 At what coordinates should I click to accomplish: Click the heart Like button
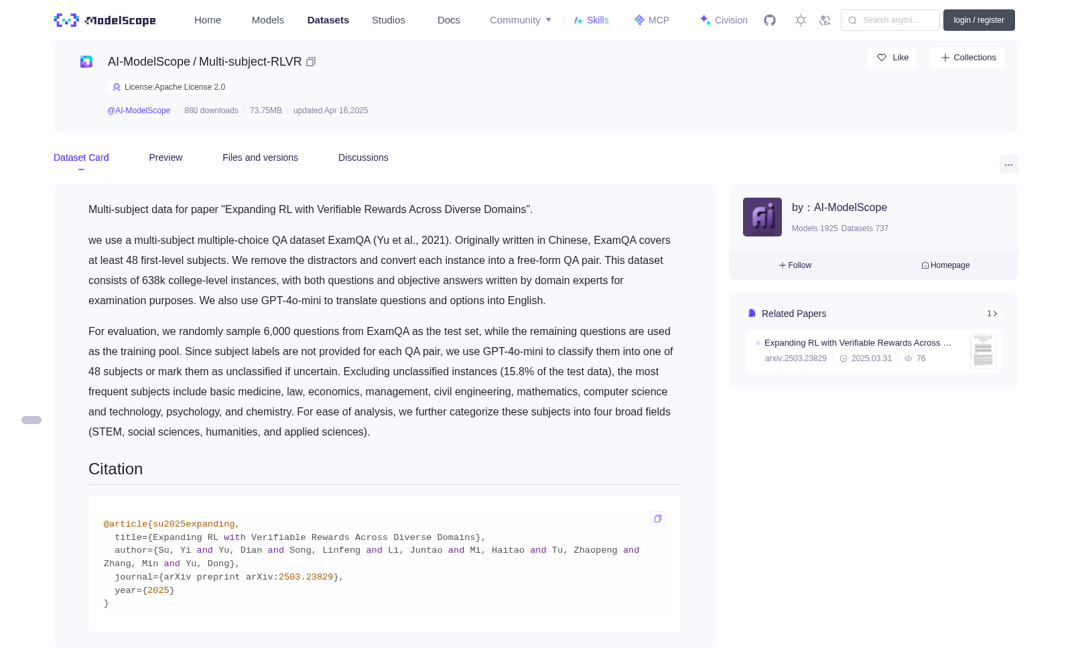point(892,58)
